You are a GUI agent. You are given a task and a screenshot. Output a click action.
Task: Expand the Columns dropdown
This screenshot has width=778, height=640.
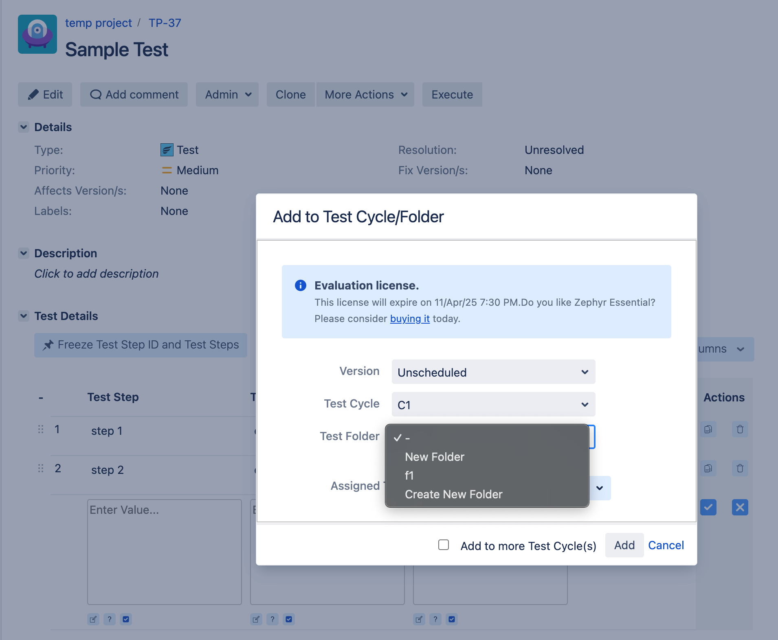click(x=723, y=349)
